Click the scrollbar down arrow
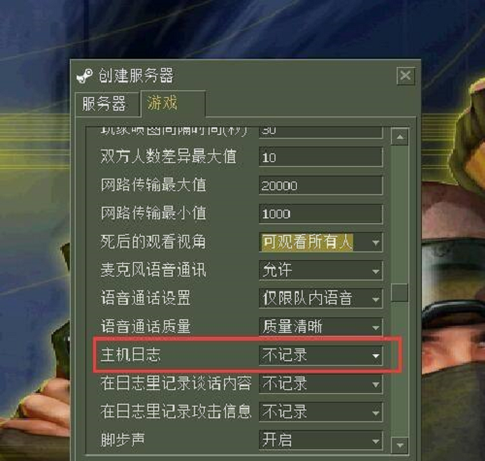 (400, 445)
